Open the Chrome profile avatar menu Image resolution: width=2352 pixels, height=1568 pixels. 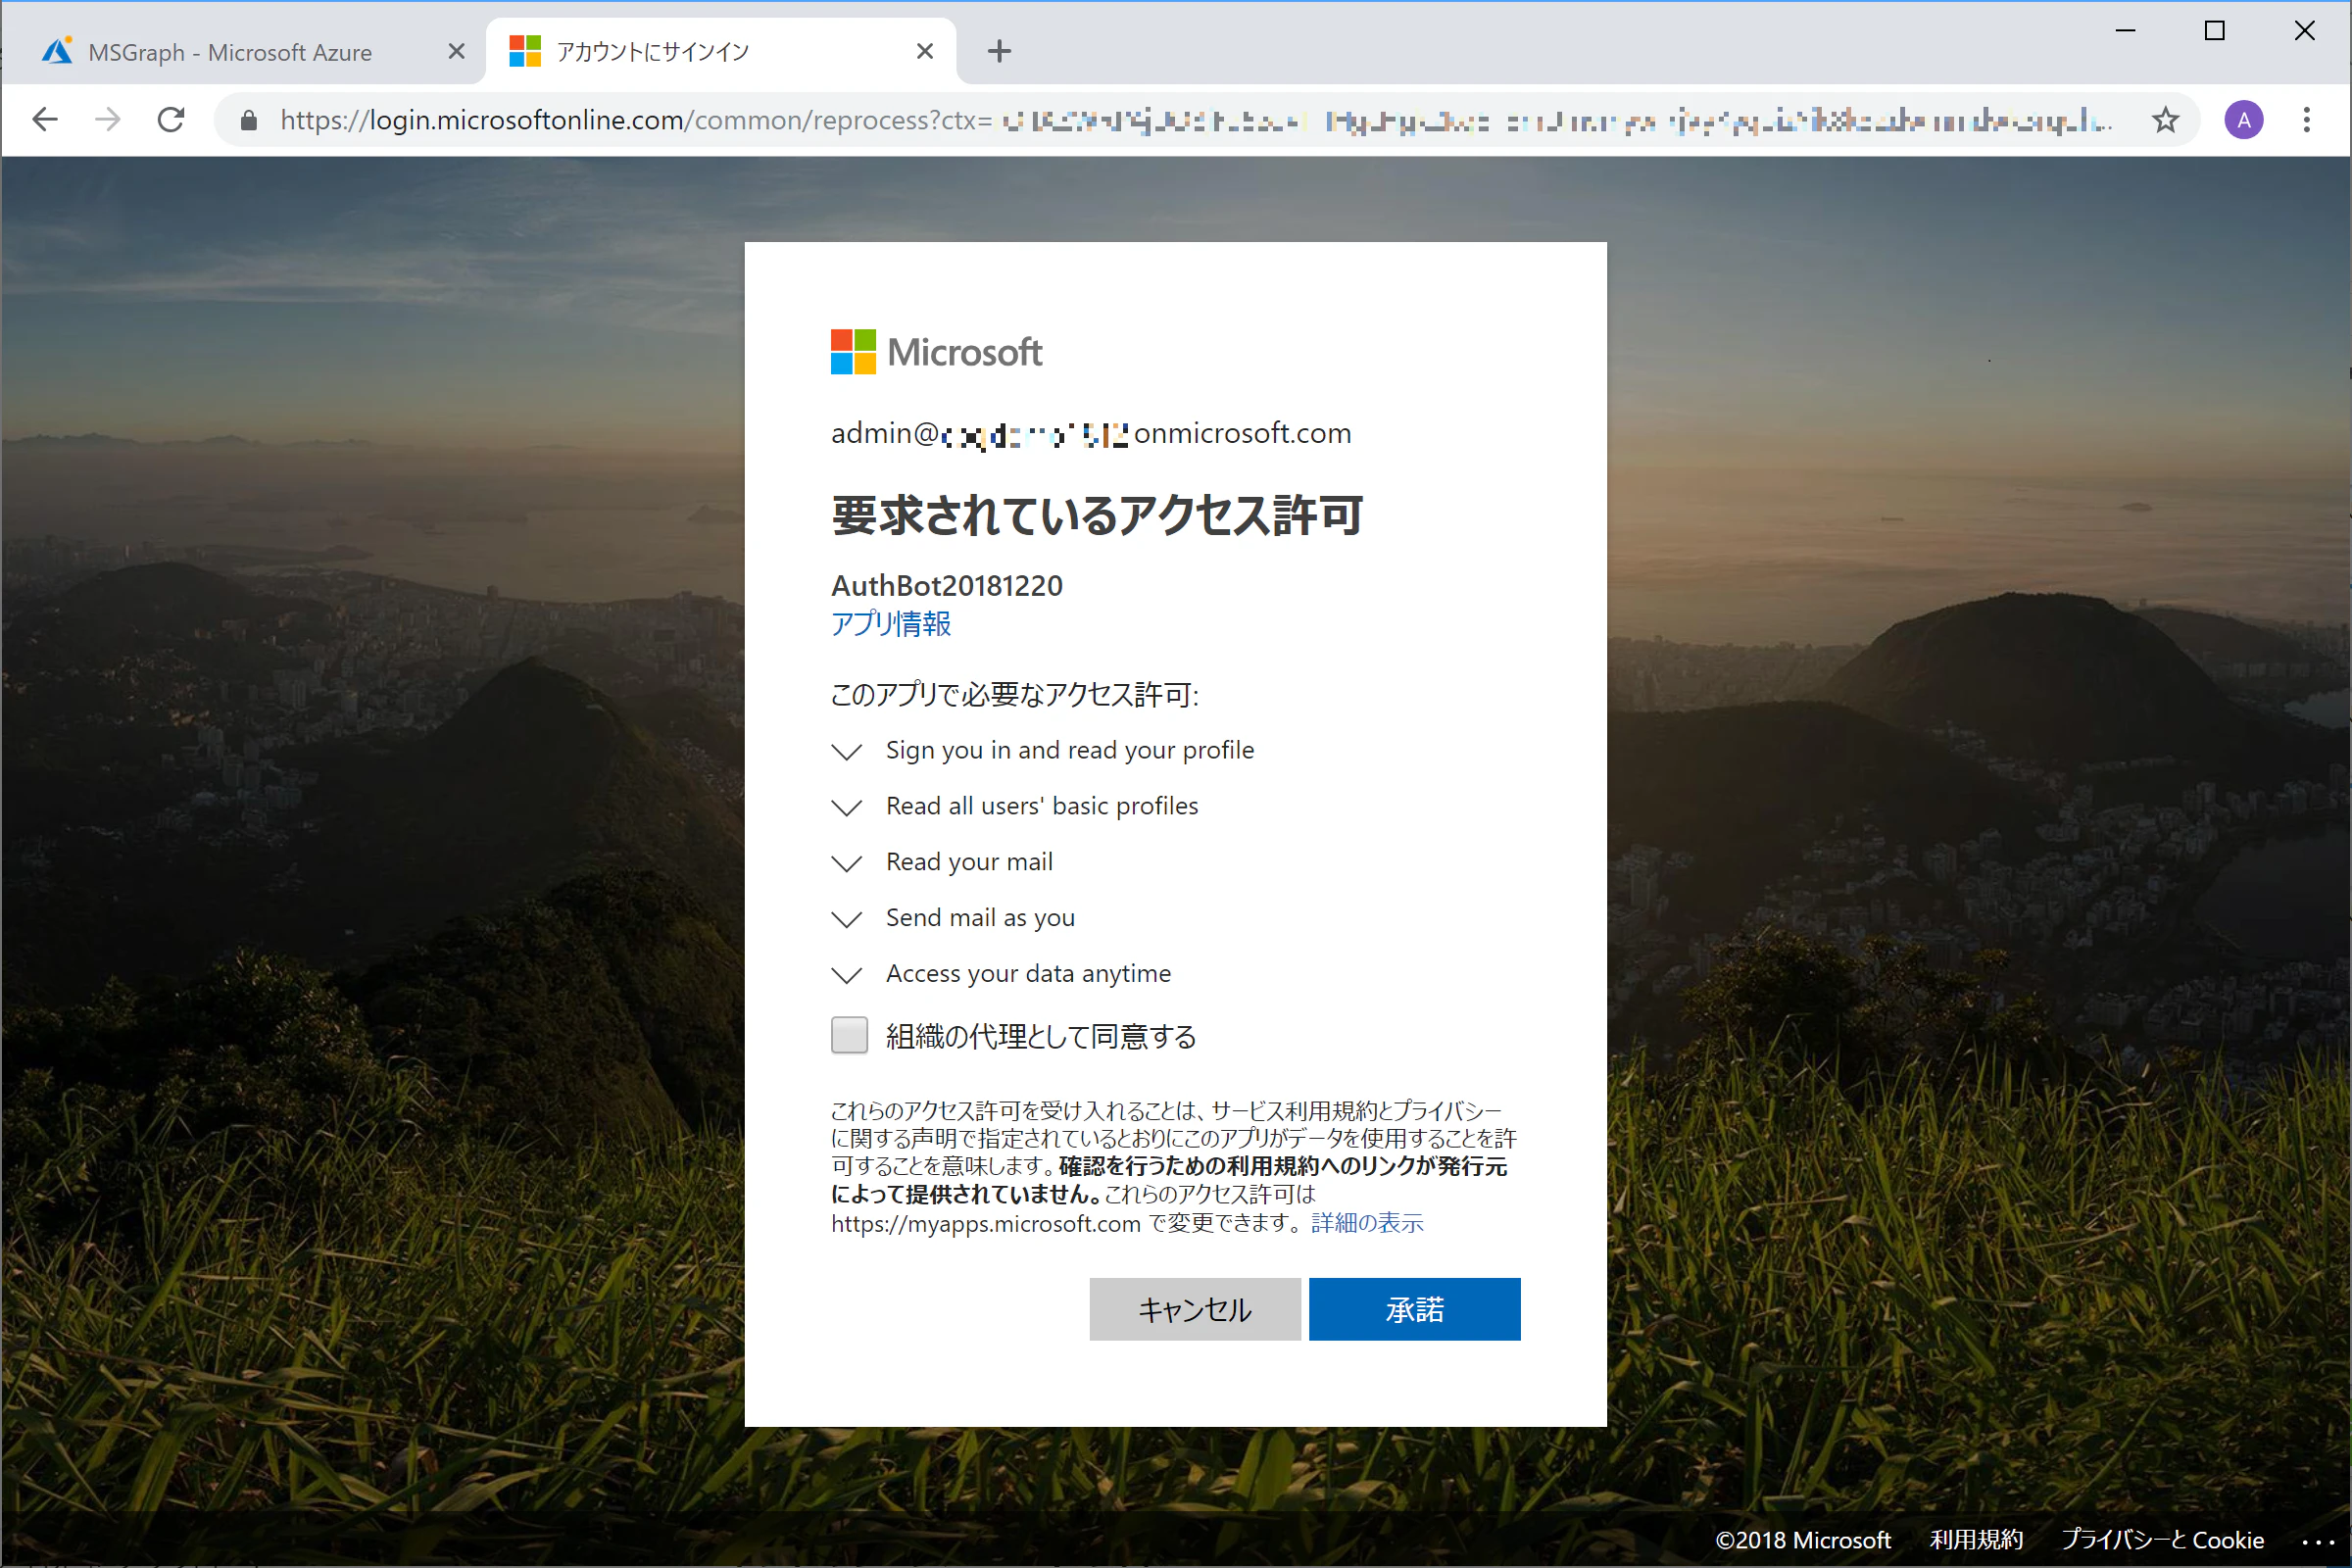pos(2244,120)
